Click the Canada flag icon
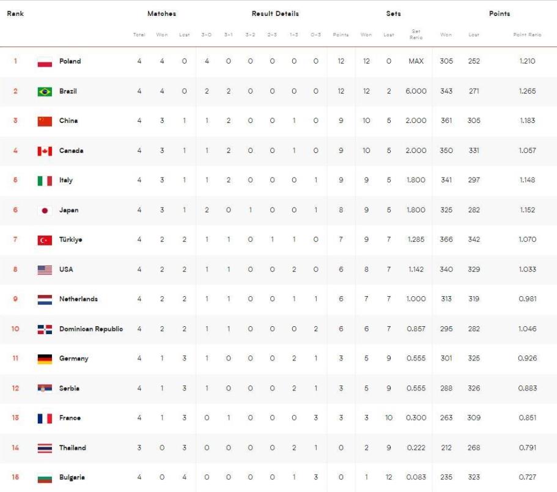557x492 pixels. point(45,151)
